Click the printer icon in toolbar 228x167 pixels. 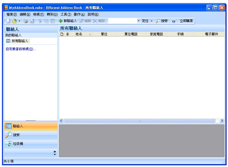coord(26,21)
